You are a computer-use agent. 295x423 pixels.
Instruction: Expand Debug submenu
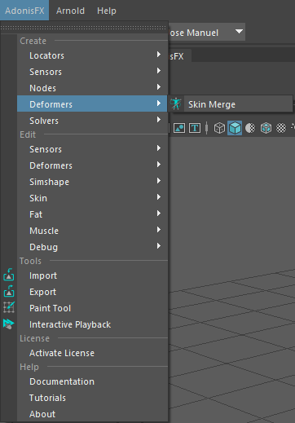tap(92, 247)
